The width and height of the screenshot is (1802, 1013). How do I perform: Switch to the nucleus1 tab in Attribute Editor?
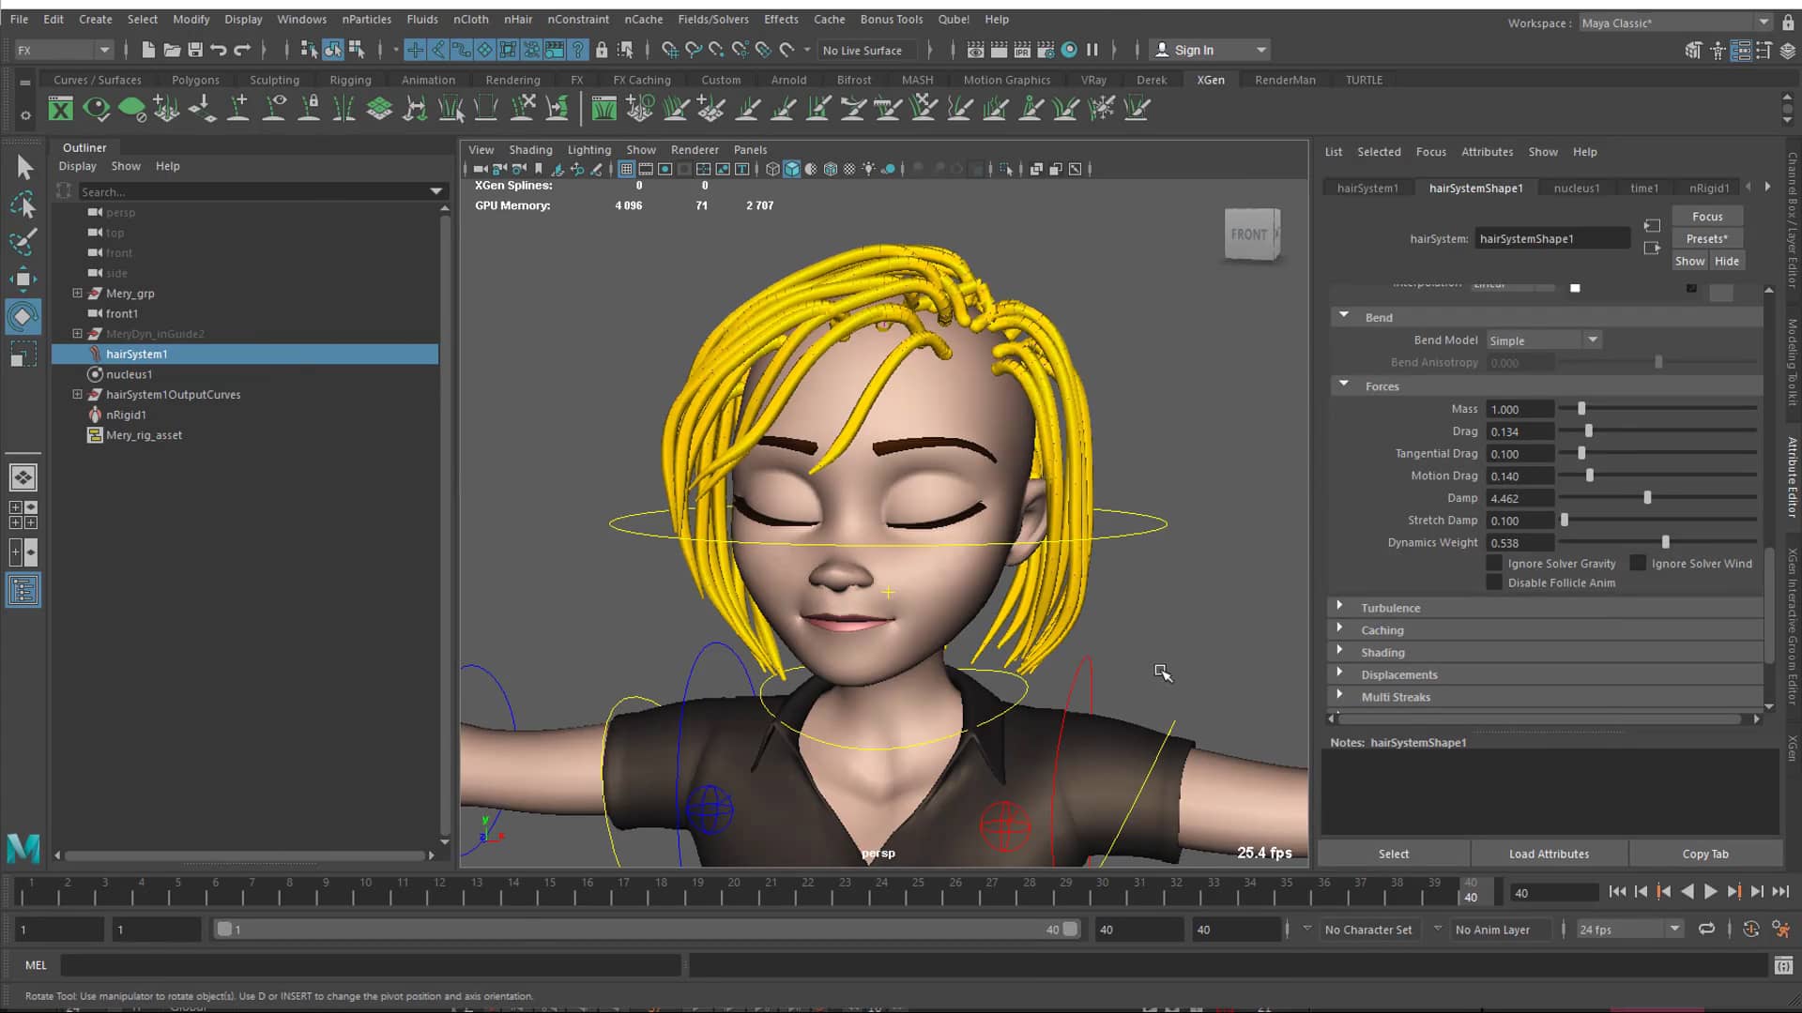pyautogui.click(x=1577, y=188)
